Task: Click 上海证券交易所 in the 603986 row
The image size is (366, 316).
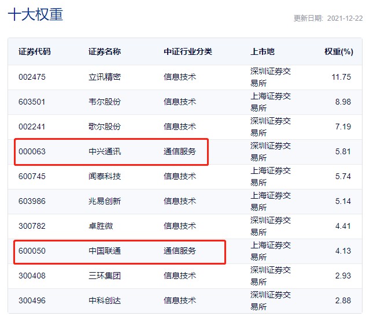Action: coord(271,201)
